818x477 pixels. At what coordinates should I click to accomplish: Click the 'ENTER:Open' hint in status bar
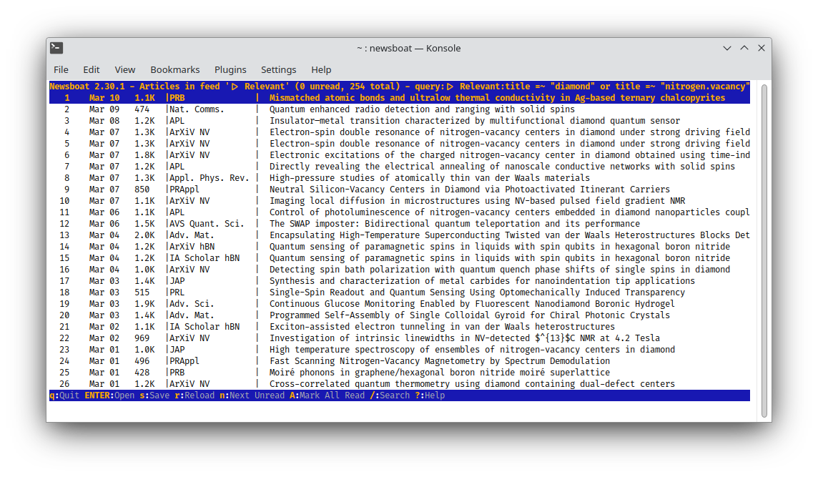click(109, 395)
